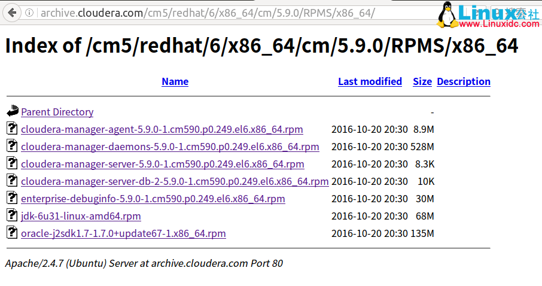Select the modified date of oracle-j2sdk1.7 row
This screenshot has height=286, width=542.
tap(370, 233)
